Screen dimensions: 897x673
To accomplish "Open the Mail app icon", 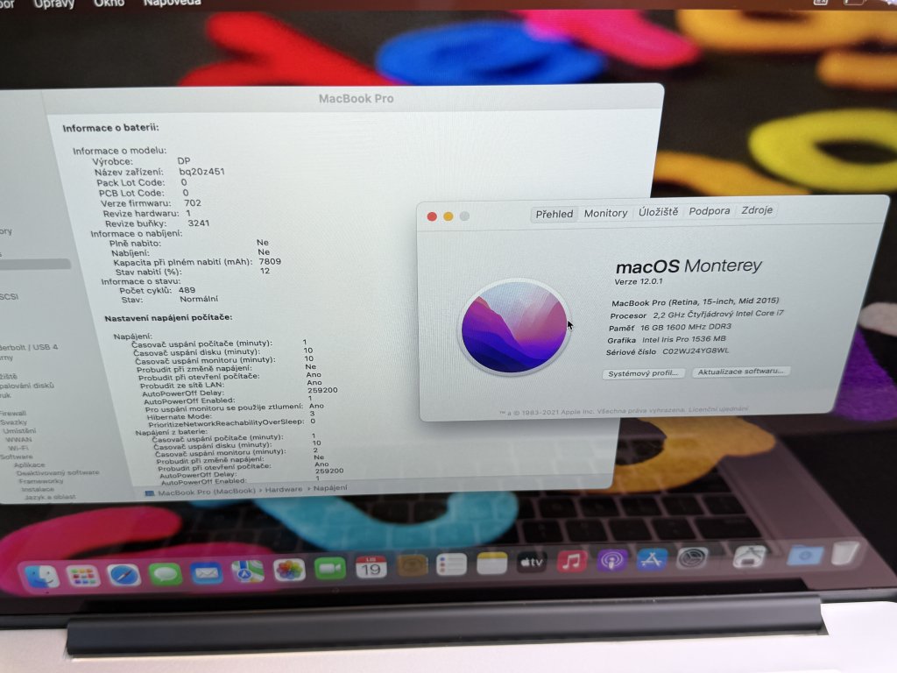I will pyautogui.click(x=207, y=572).
